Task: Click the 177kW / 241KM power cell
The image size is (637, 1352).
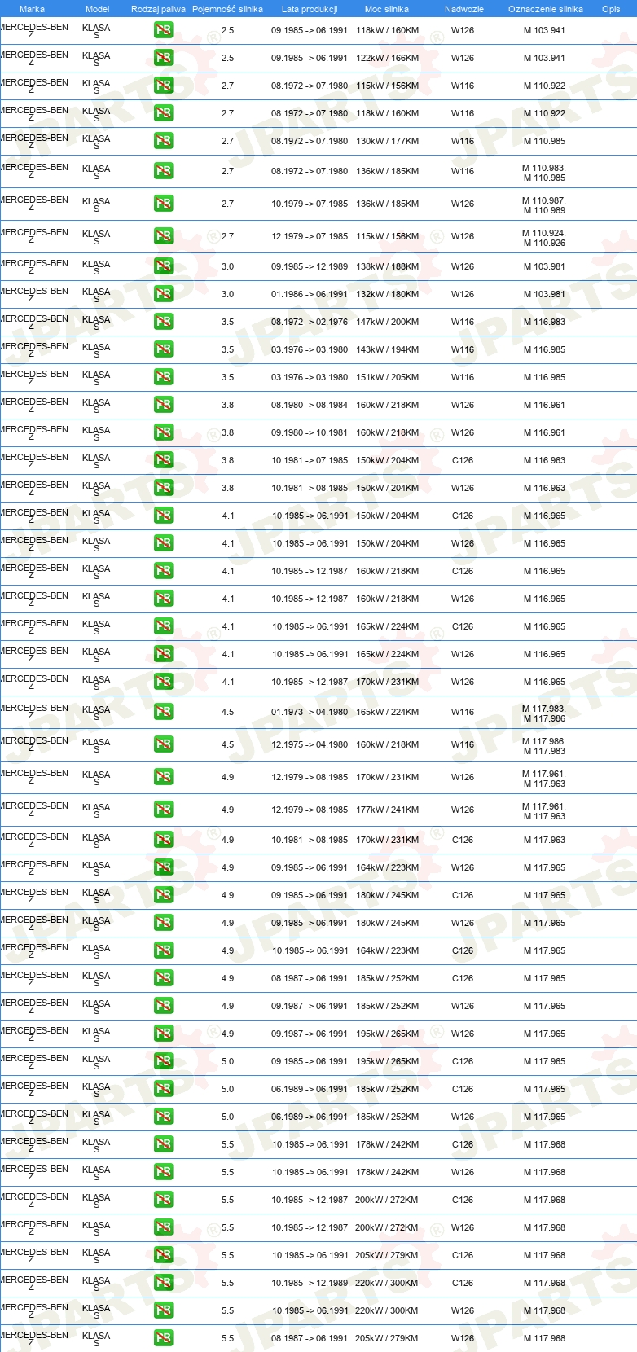Action: 388,810
